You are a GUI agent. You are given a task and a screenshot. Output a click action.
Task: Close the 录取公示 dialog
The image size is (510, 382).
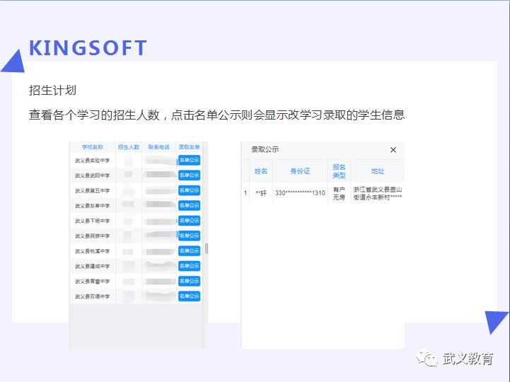393,150
